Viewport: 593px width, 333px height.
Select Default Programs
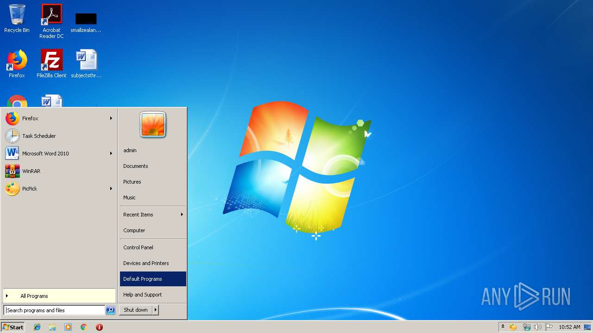[x=153, y=279]
